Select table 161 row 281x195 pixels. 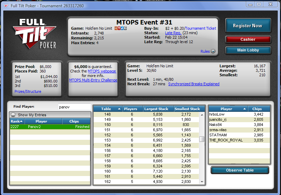click(146, 177)
